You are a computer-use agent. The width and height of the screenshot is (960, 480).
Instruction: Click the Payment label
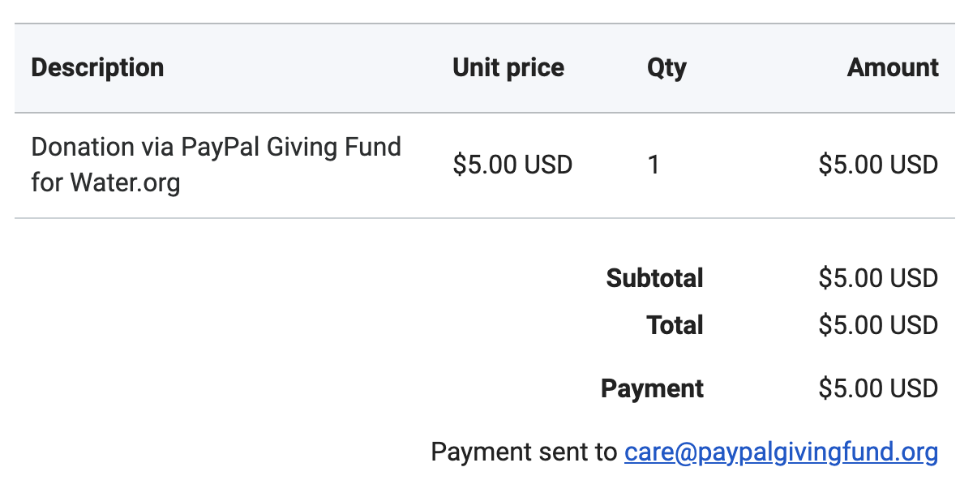point(652,388)
